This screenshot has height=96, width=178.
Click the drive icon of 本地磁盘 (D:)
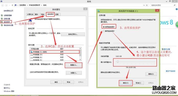pyautogui.click(x=32, y=55)
